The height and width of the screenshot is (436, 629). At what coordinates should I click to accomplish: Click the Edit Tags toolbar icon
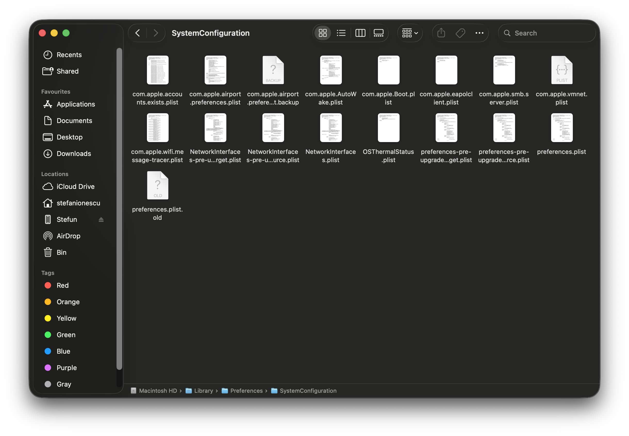460,33
